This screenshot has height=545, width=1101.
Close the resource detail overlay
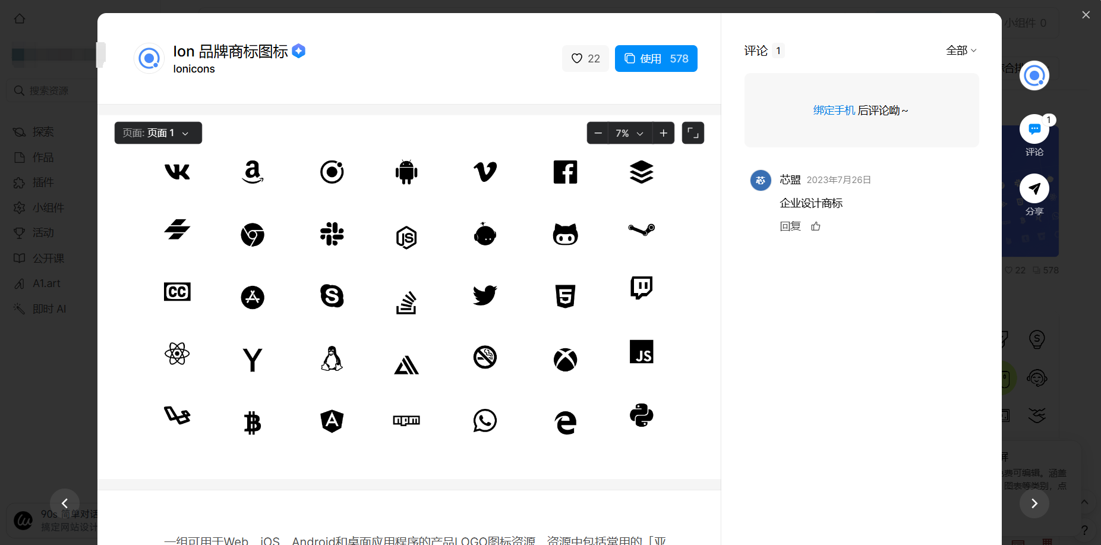click(1086, 15)
